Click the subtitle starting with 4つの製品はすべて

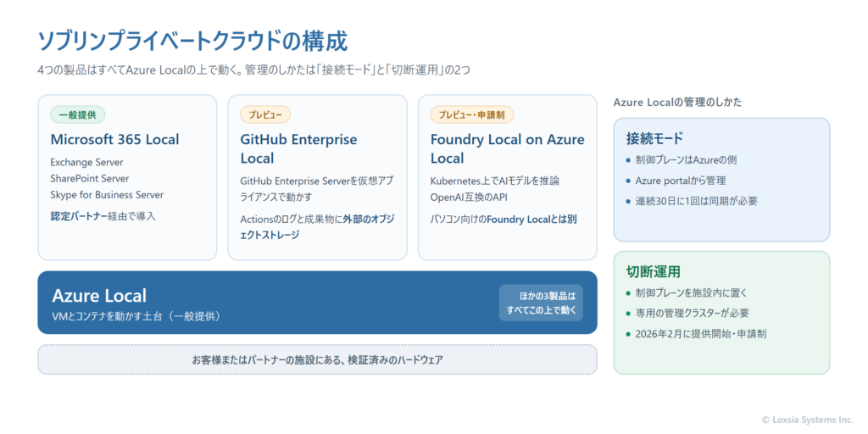254,71
